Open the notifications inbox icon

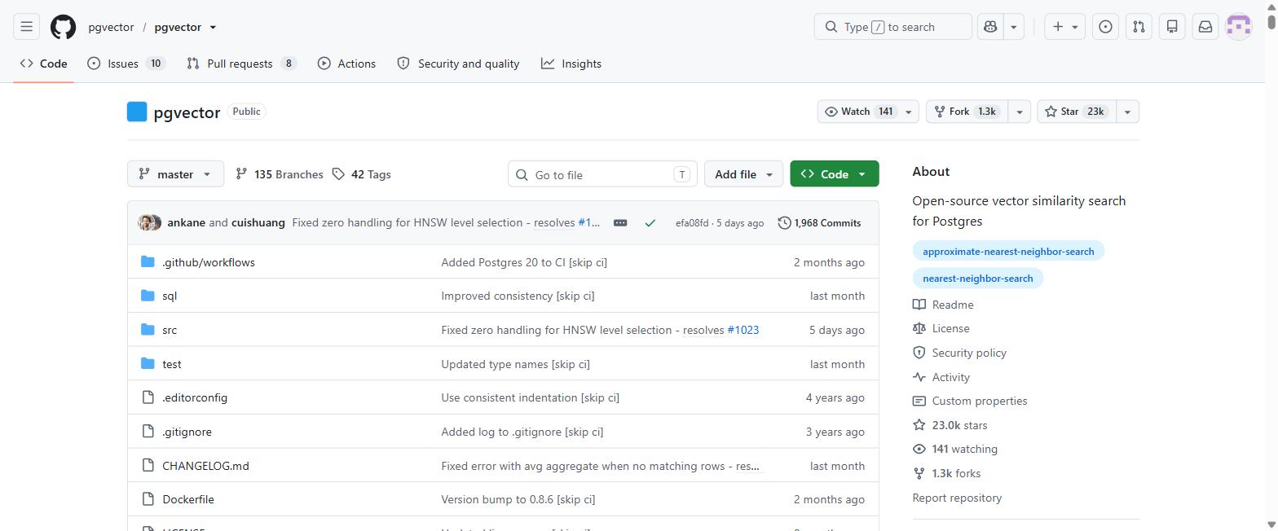pos(1205,27)
